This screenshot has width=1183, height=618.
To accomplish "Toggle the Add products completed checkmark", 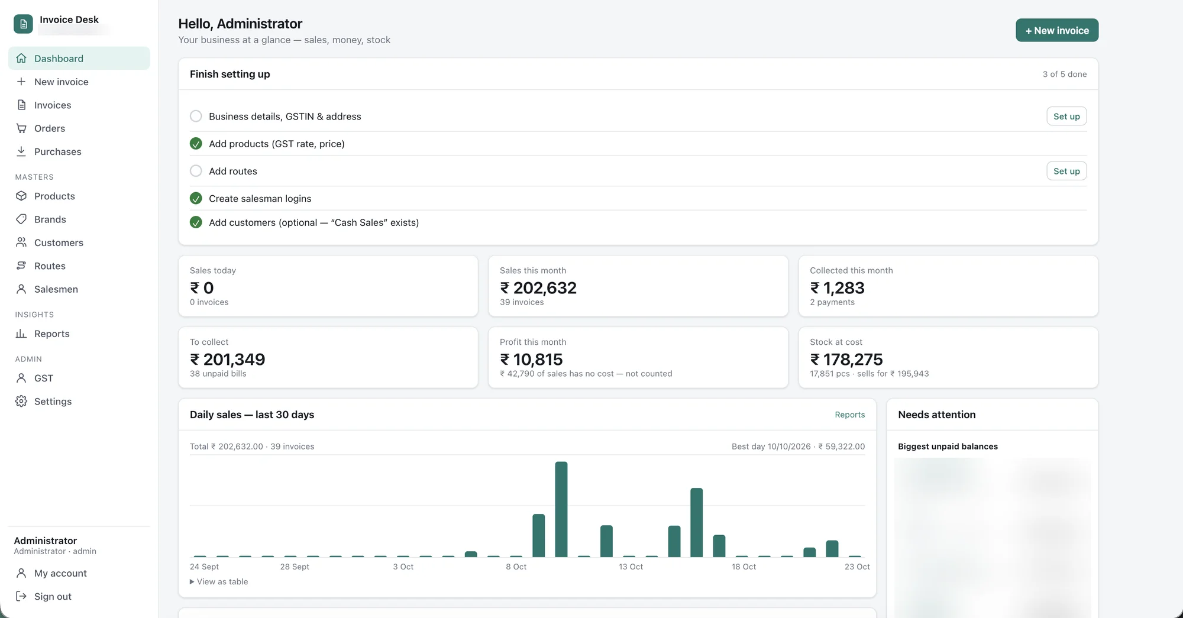I will pyautogui.click(x=196, y=144).
